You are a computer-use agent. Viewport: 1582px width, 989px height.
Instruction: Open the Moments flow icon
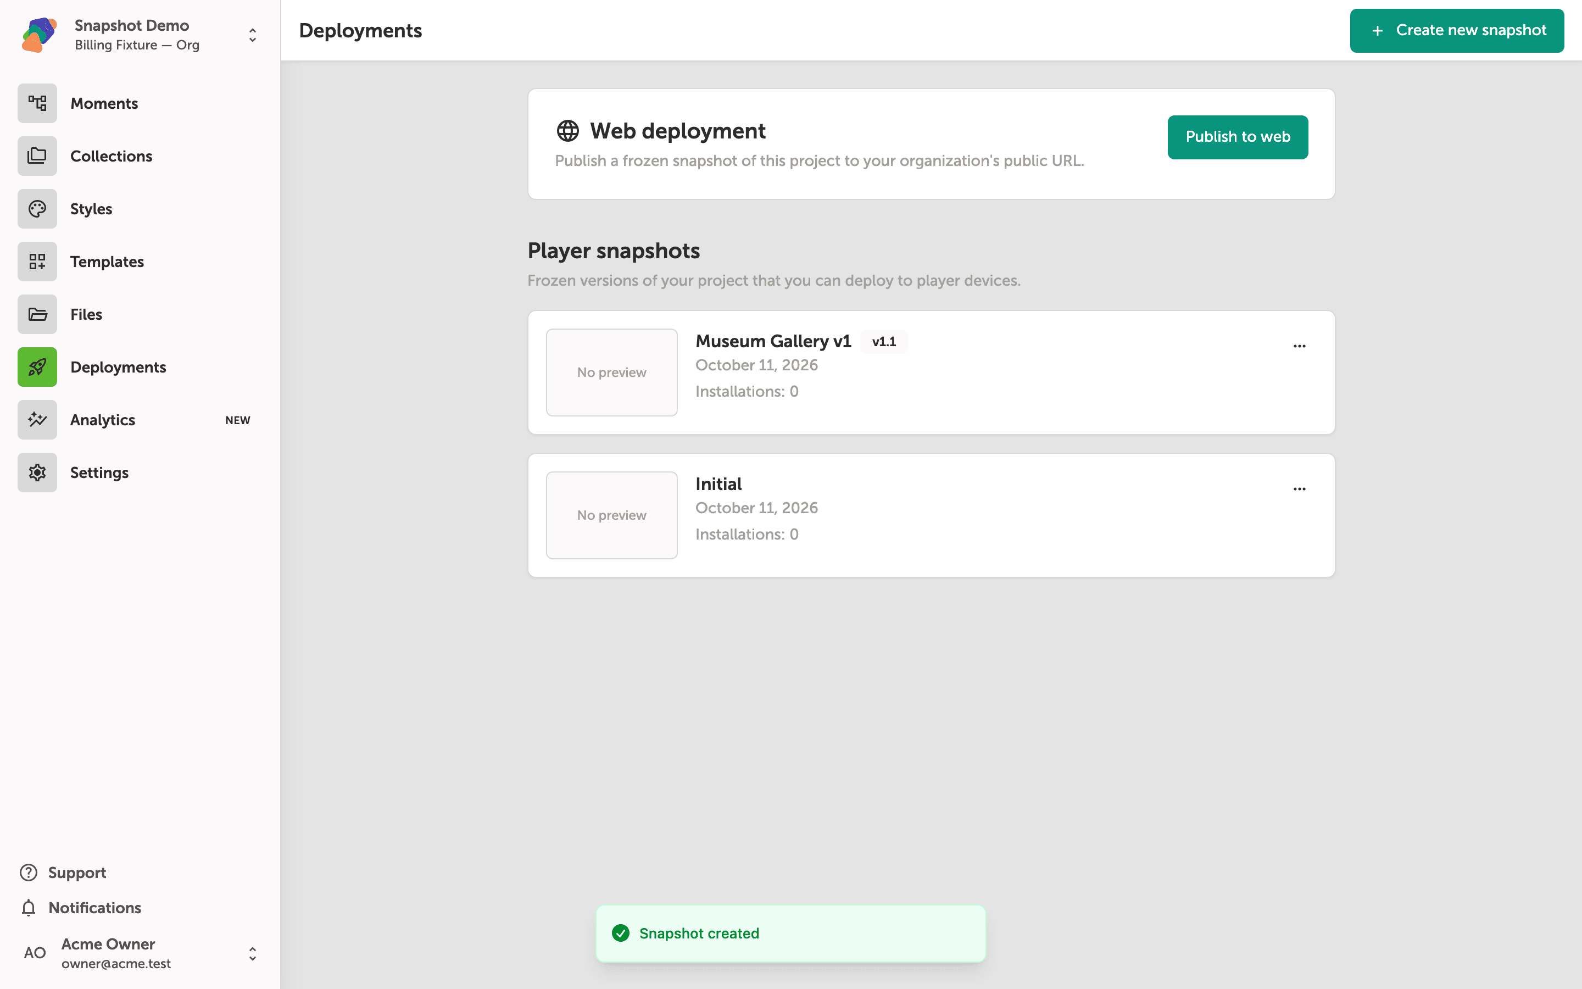[37, 103]
